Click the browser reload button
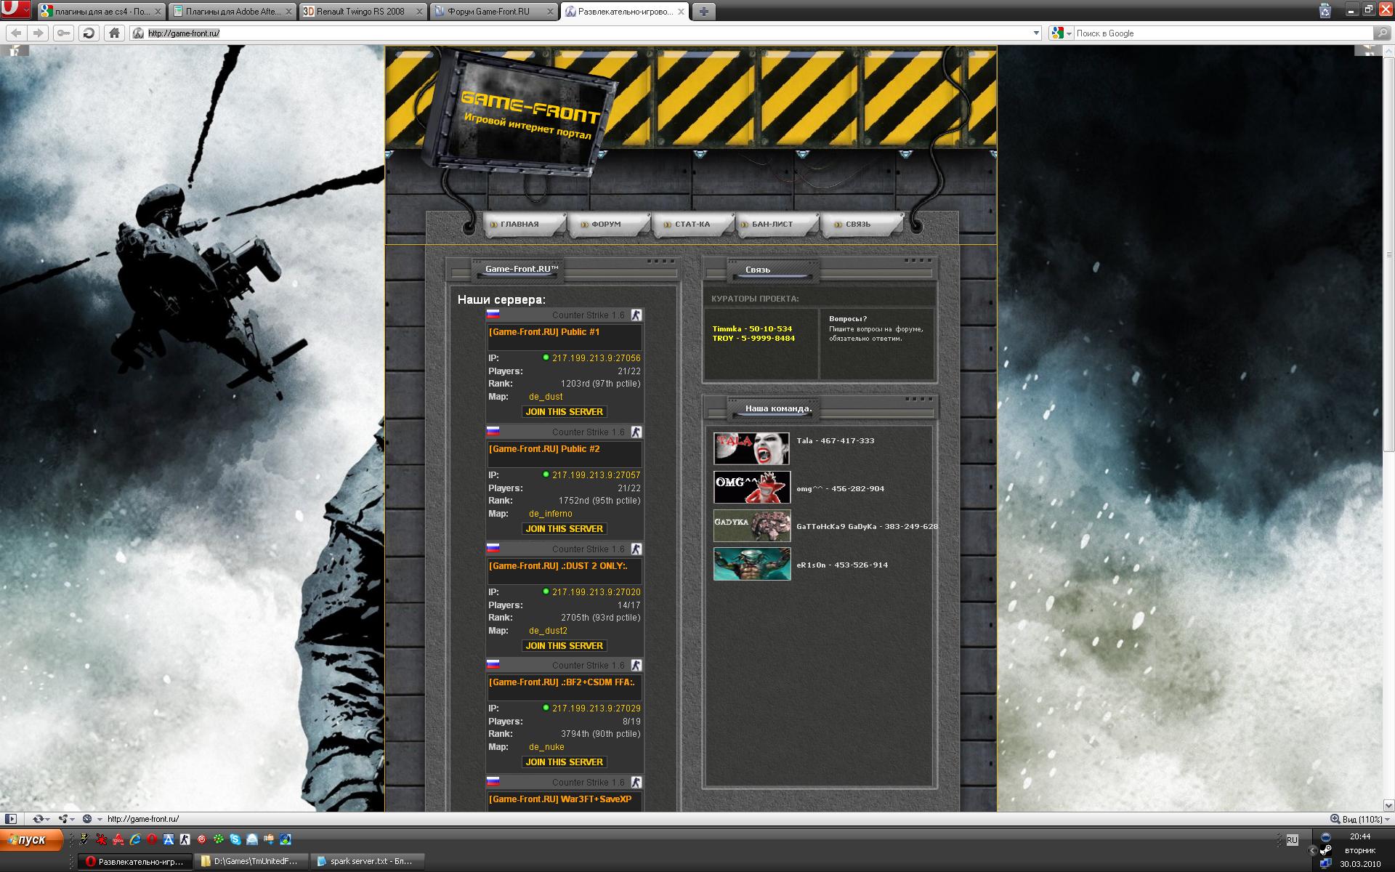 pos(89,33)
